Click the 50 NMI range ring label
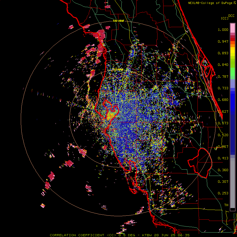The height and width of the screenshot is (237, 237). [118, 70]
